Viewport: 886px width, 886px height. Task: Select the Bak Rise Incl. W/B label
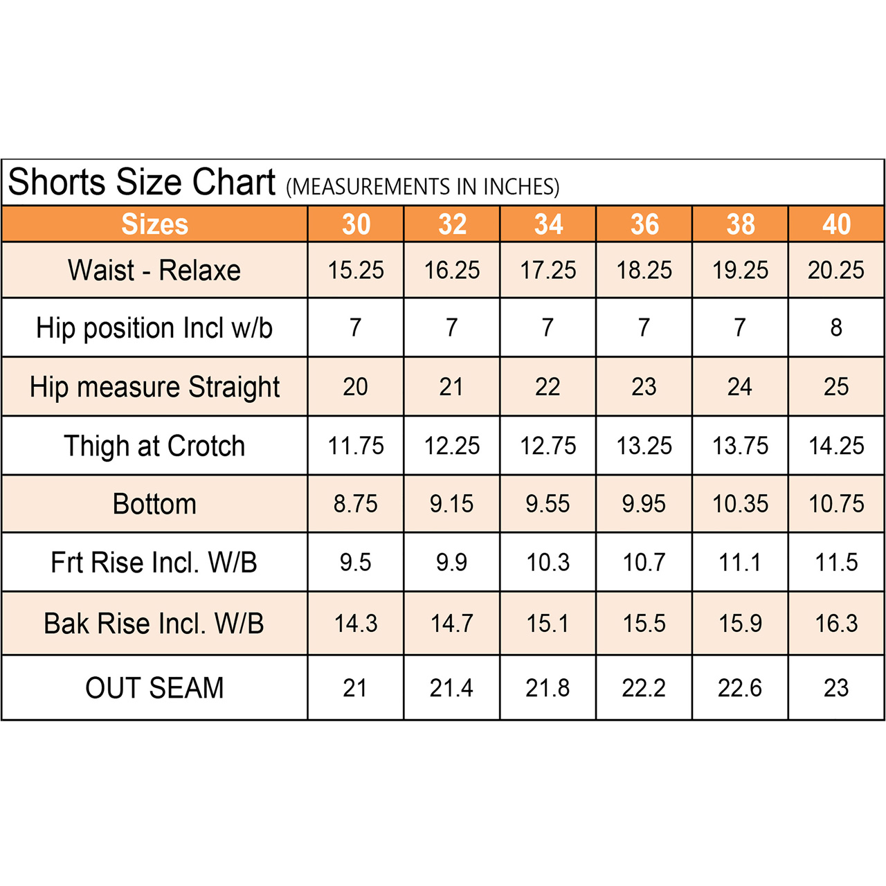[x=154, y=624]
